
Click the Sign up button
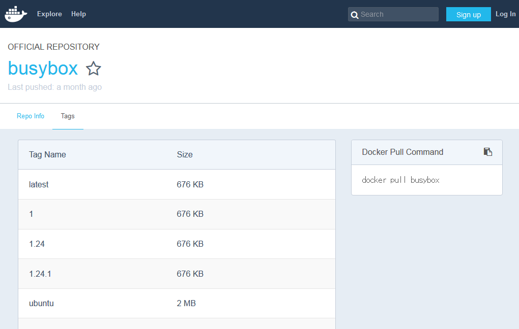point(468,15)
